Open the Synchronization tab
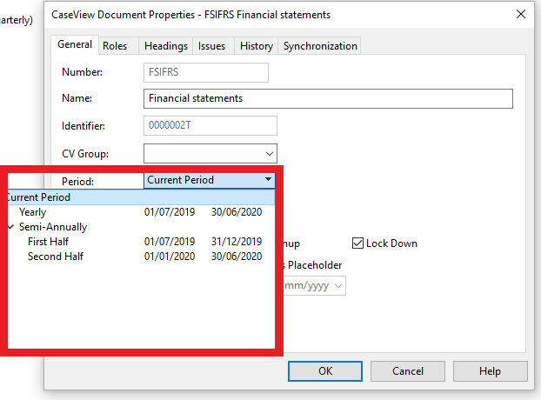 (x=320, y=46)
